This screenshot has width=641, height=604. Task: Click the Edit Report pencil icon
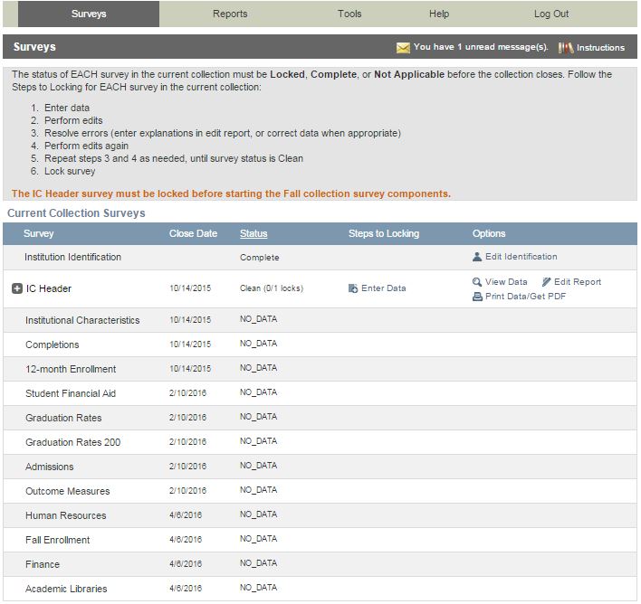pos(546,282)
